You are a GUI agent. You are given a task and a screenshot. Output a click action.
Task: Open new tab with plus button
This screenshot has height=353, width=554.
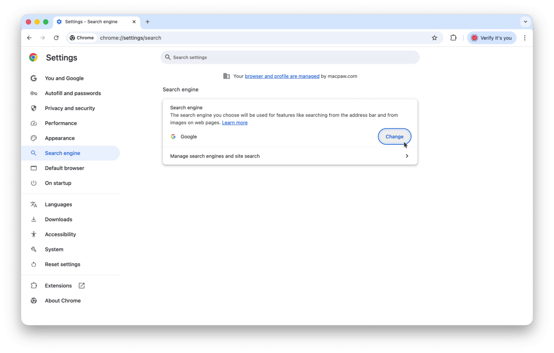coord(148,22)
